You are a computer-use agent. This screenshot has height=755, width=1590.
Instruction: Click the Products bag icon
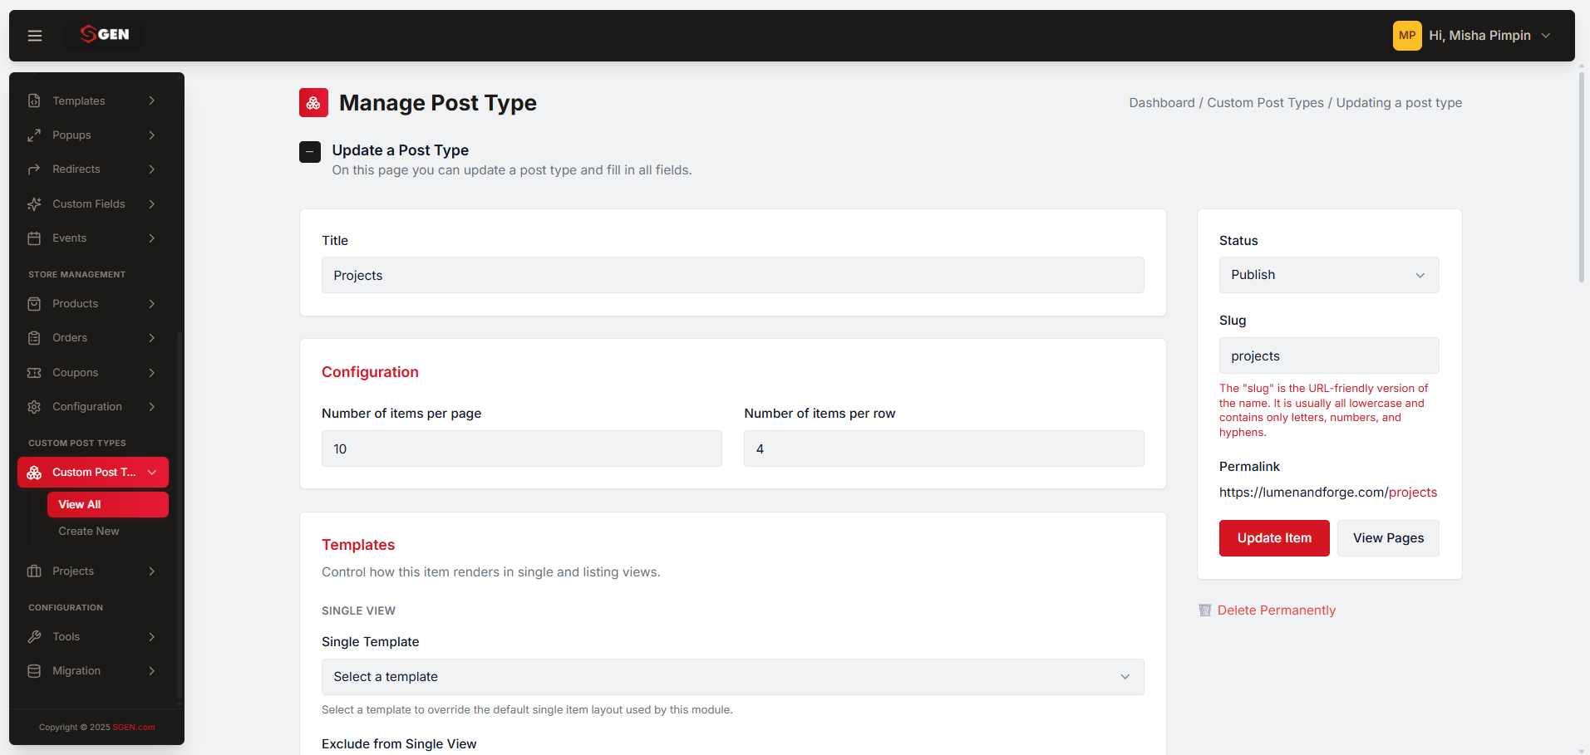[34, 304]
